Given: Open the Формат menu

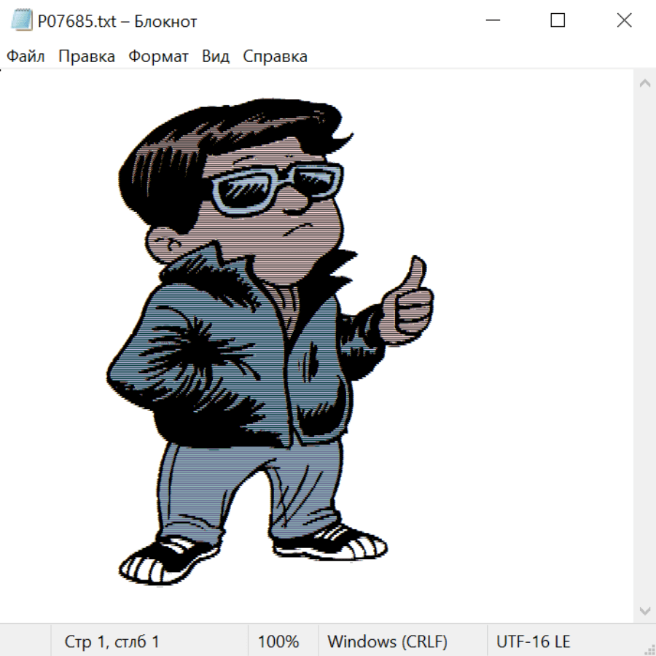Looking at the screenshot, I should [x=158, y=57].
